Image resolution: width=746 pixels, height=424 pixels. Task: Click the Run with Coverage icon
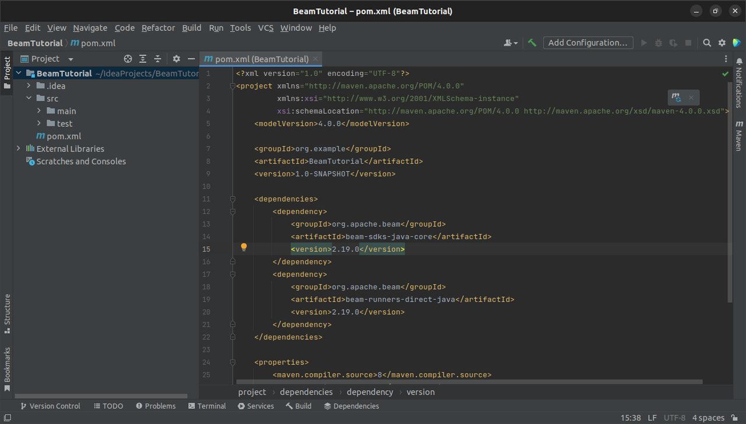point(673,43)
